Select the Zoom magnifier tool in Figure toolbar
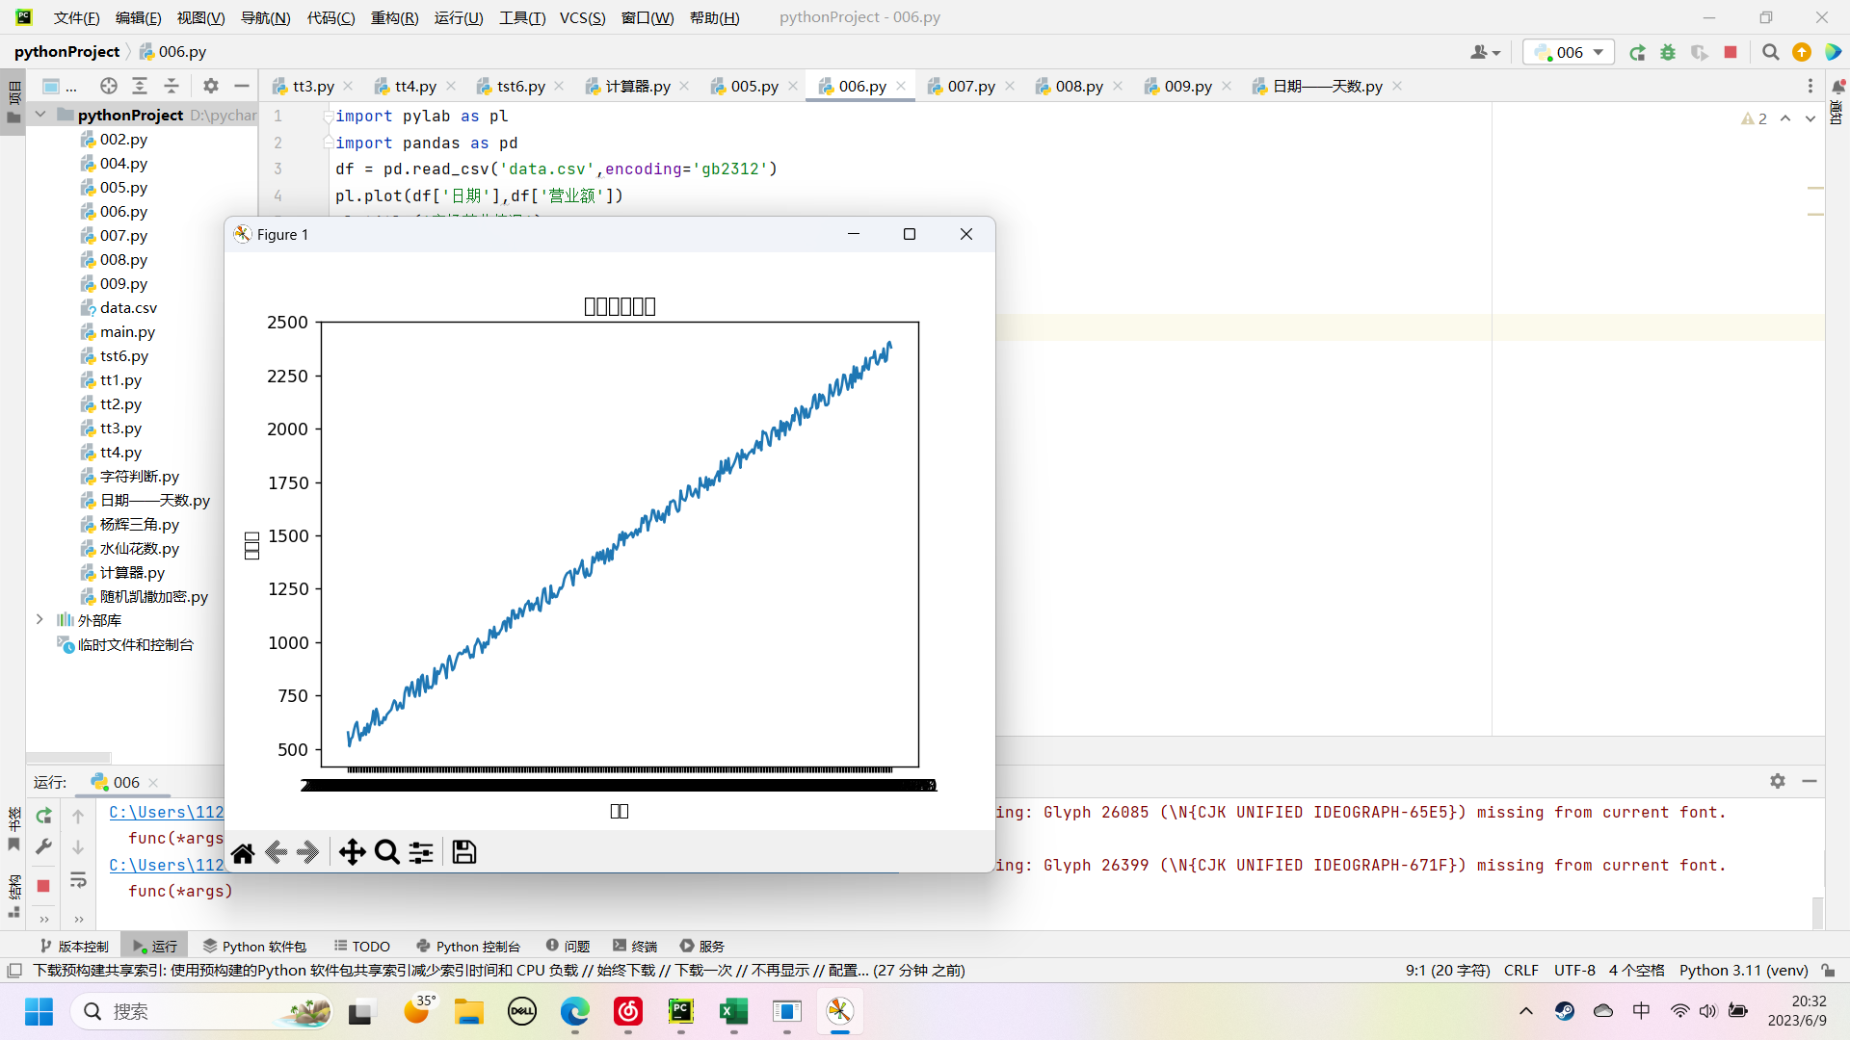This screenshot has width=1850, height=1040. [x=386, y=852]
